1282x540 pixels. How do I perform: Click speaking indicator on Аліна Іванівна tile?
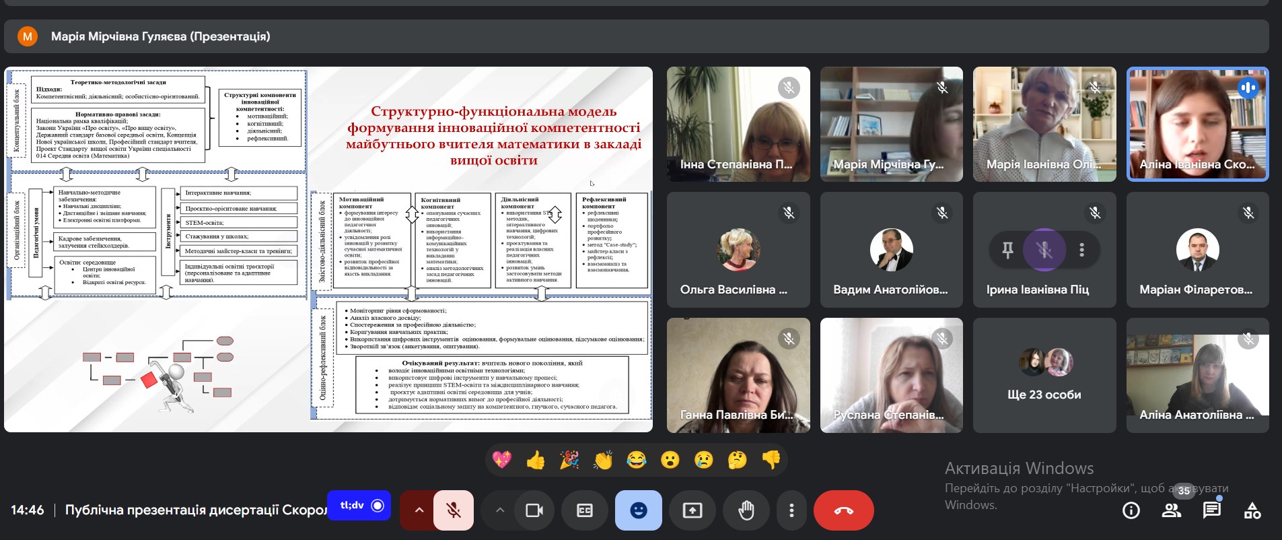click(1248, 88)
